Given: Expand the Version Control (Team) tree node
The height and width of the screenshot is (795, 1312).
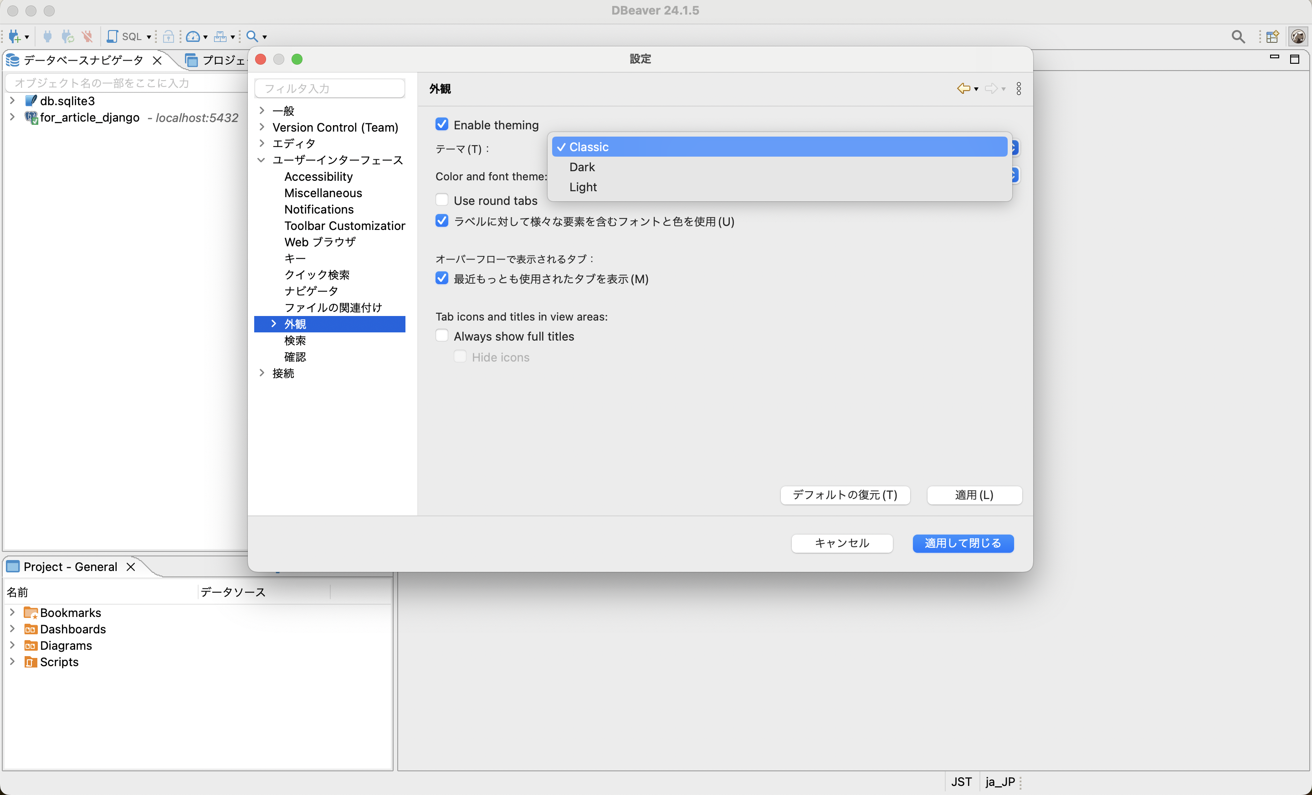Looking at the screenshot, I should [x=261, y=127].
